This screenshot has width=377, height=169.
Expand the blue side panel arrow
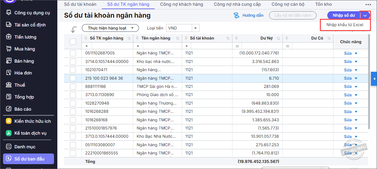374,79
